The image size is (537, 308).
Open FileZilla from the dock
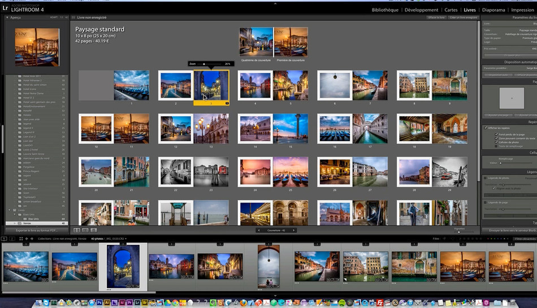(x=380, y=302)
